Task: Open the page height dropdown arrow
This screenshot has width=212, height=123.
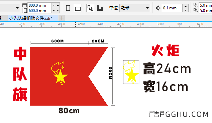Action: pos(54,10)
